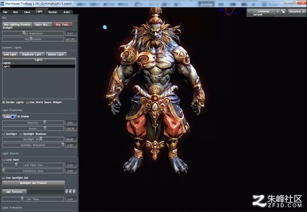Select the Default camera entry

257,15
